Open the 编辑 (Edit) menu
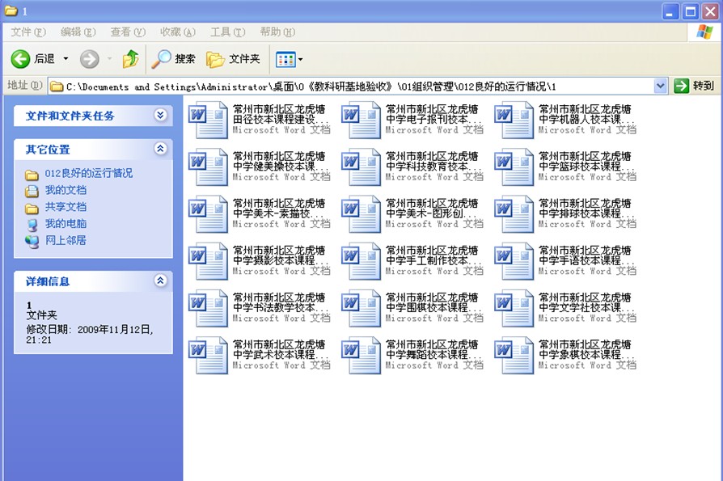The height and width of the screenshot is (481, 723). [78, 32]
